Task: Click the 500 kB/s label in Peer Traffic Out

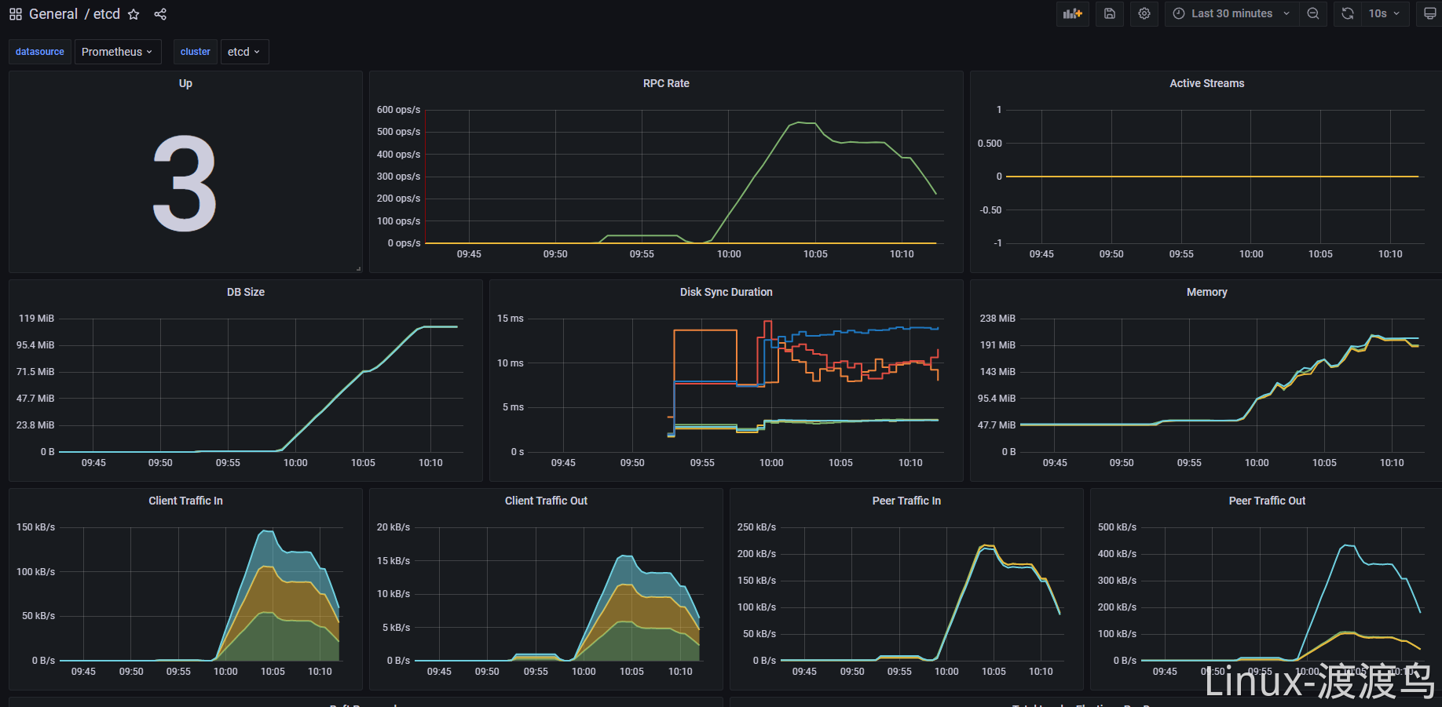Action: (x=1117, y=527)
